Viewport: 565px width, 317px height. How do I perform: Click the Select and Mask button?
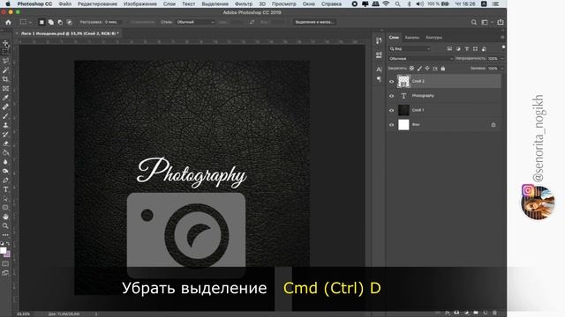pyautogui.click(x=314, y=22)
